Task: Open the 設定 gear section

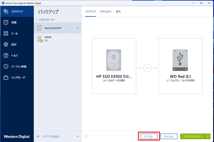Action: click(x=17, y=44)
